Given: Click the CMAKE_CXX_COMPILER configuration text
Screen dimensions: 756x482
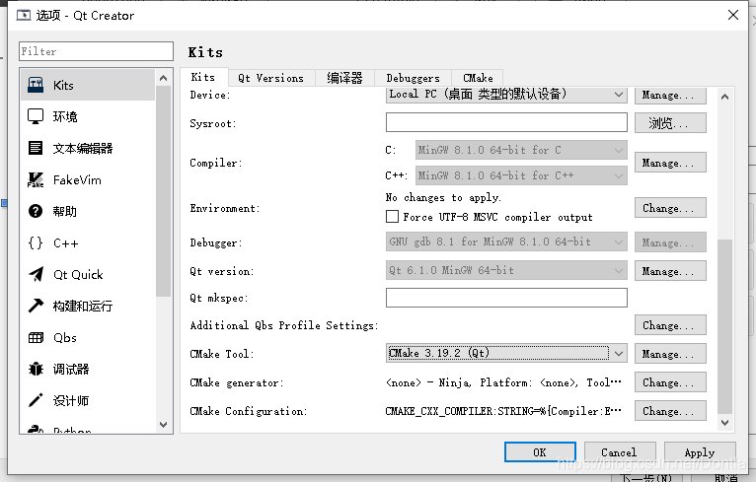Looking at the screenshot, I should [x=503, y=411].
